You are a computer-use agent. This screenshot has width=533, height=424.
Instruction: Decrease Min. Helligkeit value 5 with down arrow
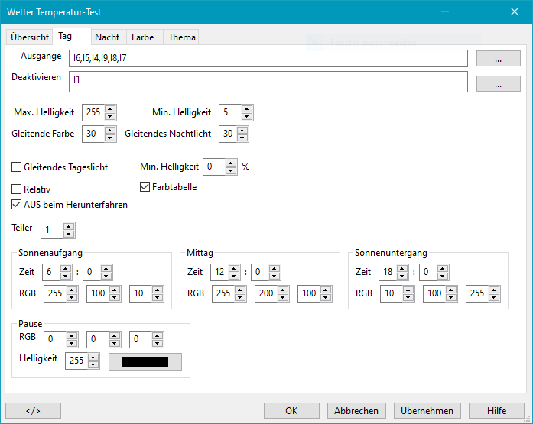coord(246,116)
